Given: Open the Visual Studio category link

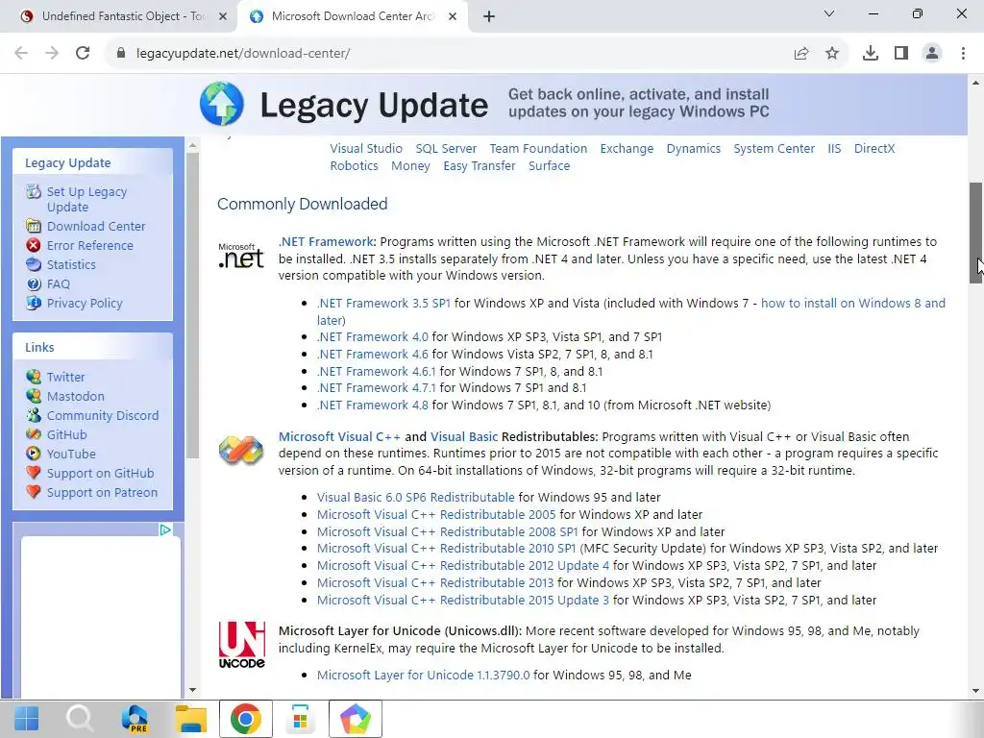Looking at the screenshot, I should (x=366, y=149).
